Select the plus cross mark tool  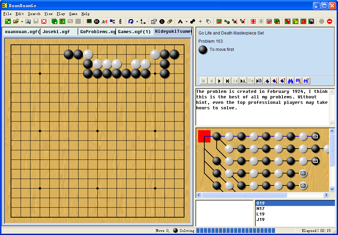pyautogui.click(x=200, y=21)
